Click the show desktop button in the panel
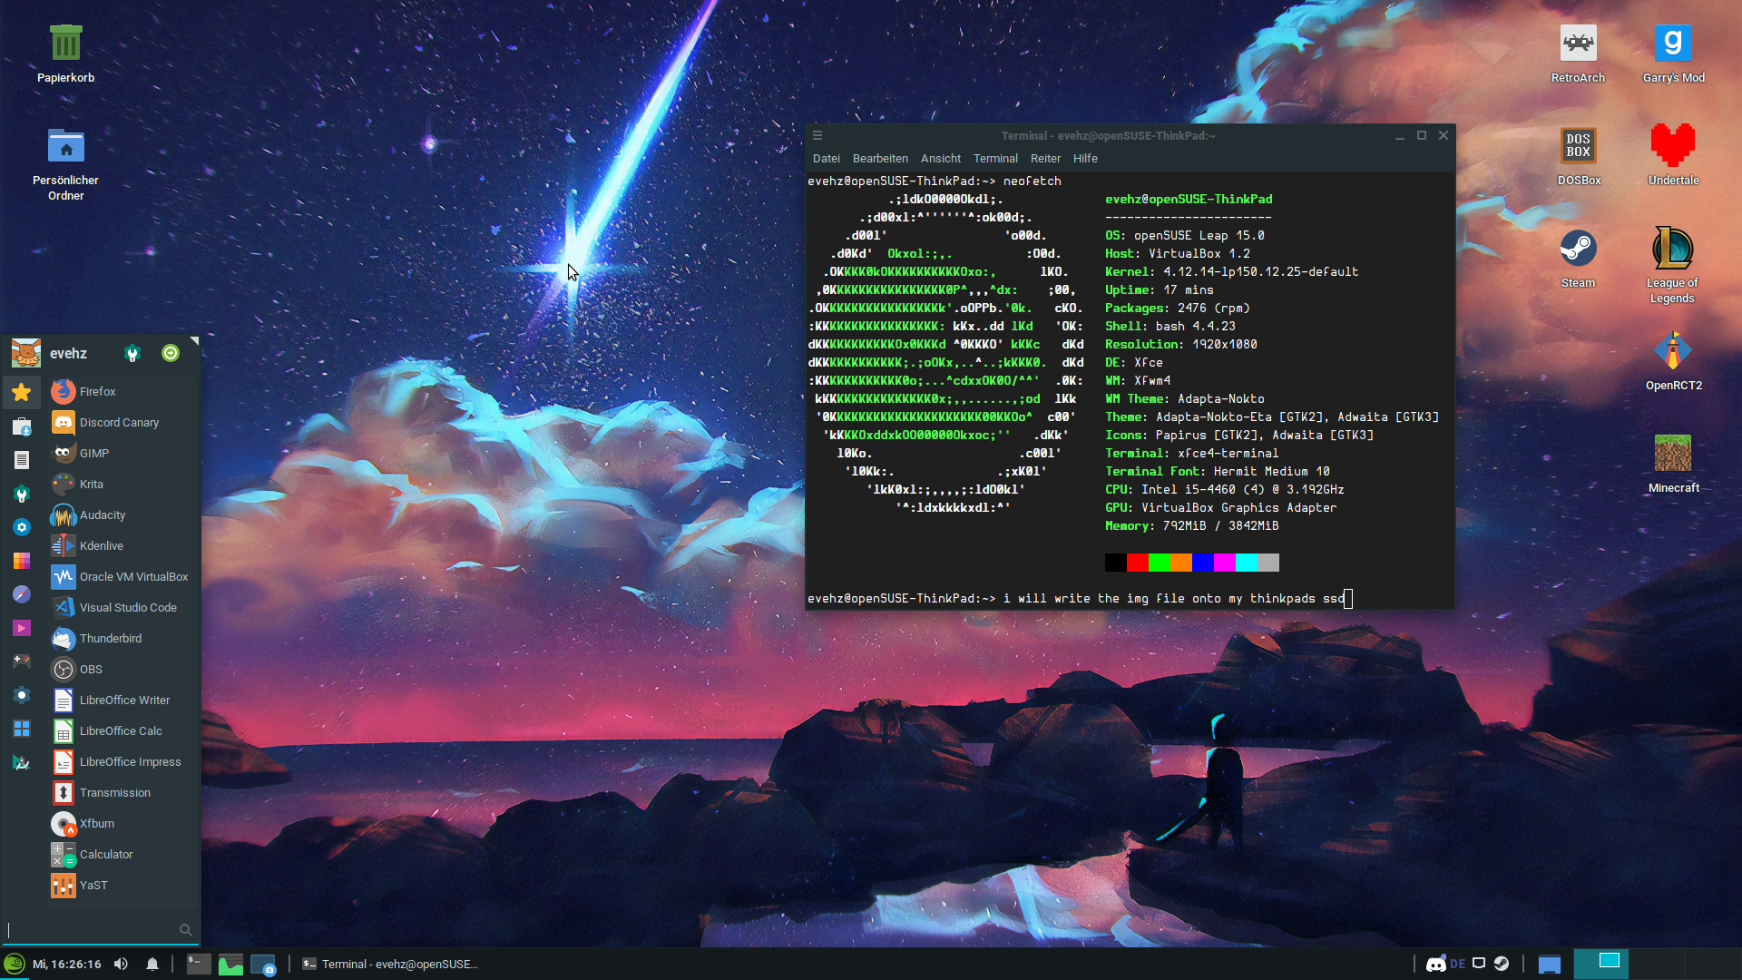Image resolution: width=1742 pixels, height=980 pixels. click(x=1550, y=964)
